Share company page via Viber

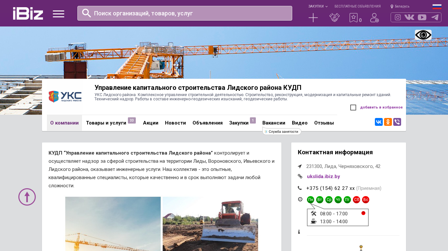(397, 122)
